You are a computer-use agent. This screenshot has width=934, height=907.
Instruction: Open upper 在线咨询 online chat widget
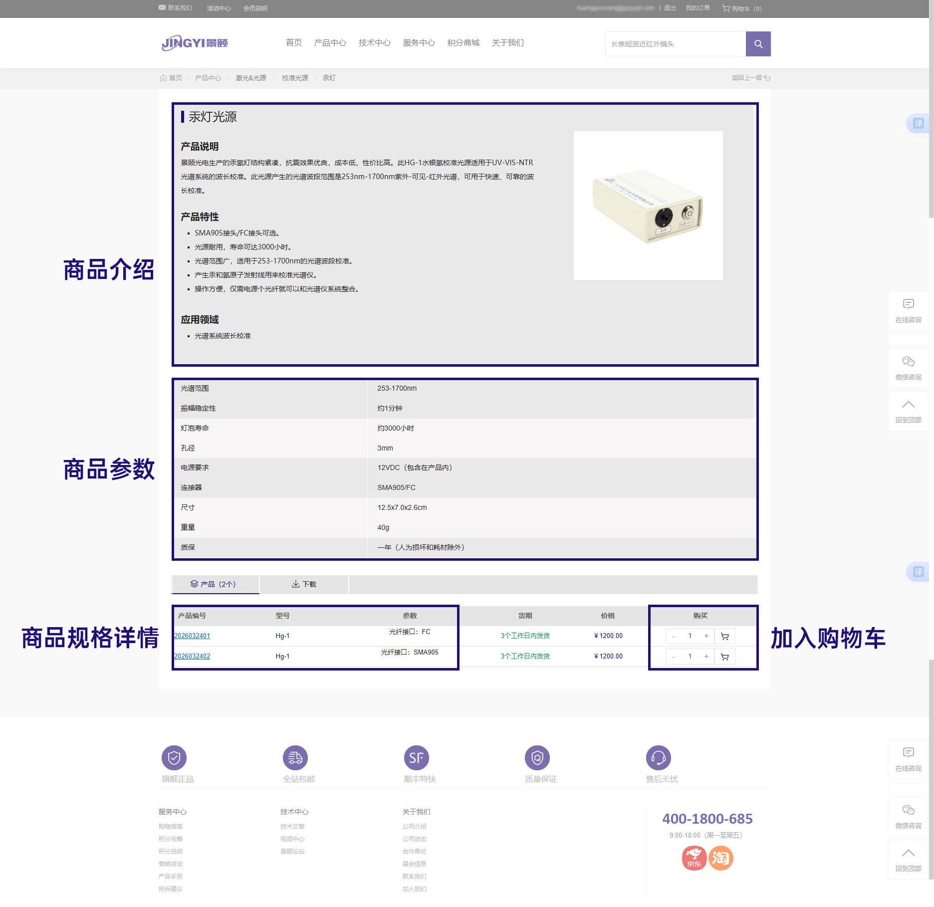pos(908,311)
